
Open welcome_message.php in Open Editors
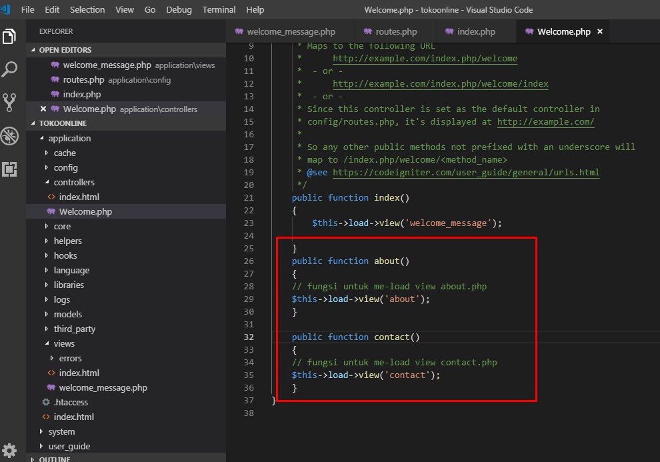126,65
